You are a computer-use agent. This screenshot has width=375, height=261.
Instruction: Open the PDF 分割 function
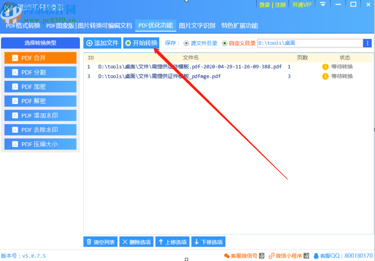40,72
